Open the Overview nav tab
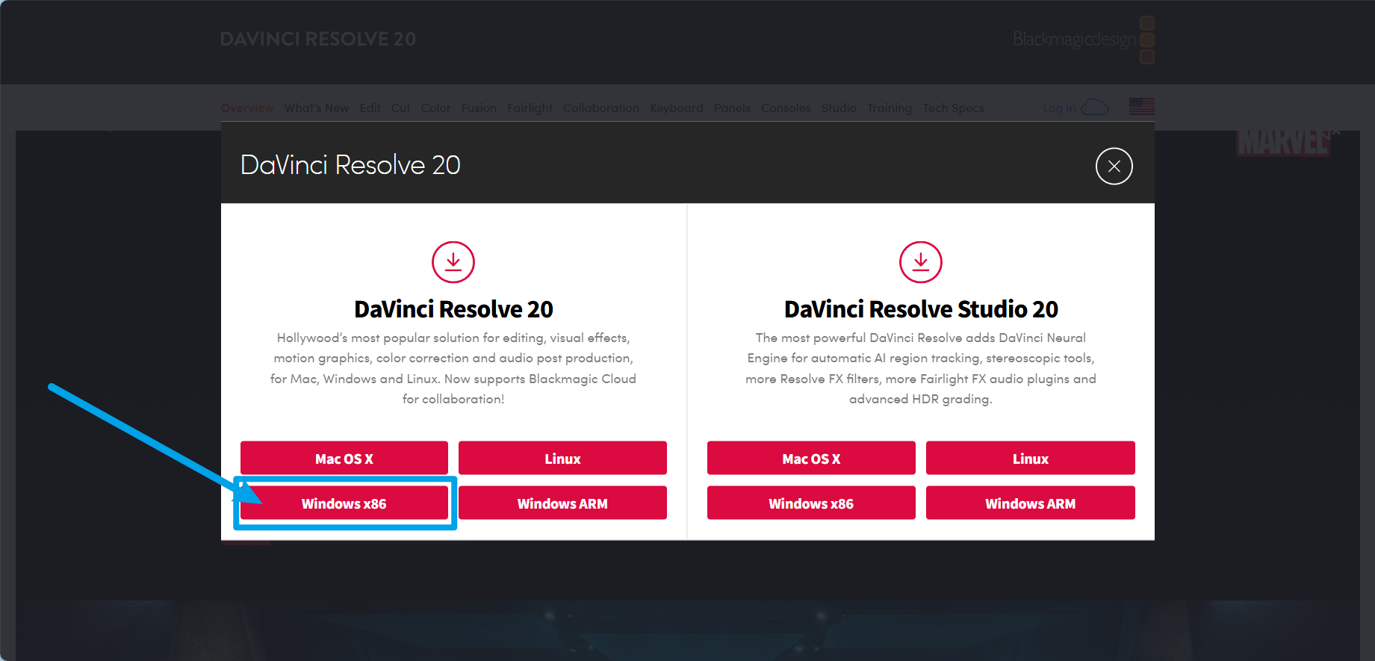 [x=247, y=108]
